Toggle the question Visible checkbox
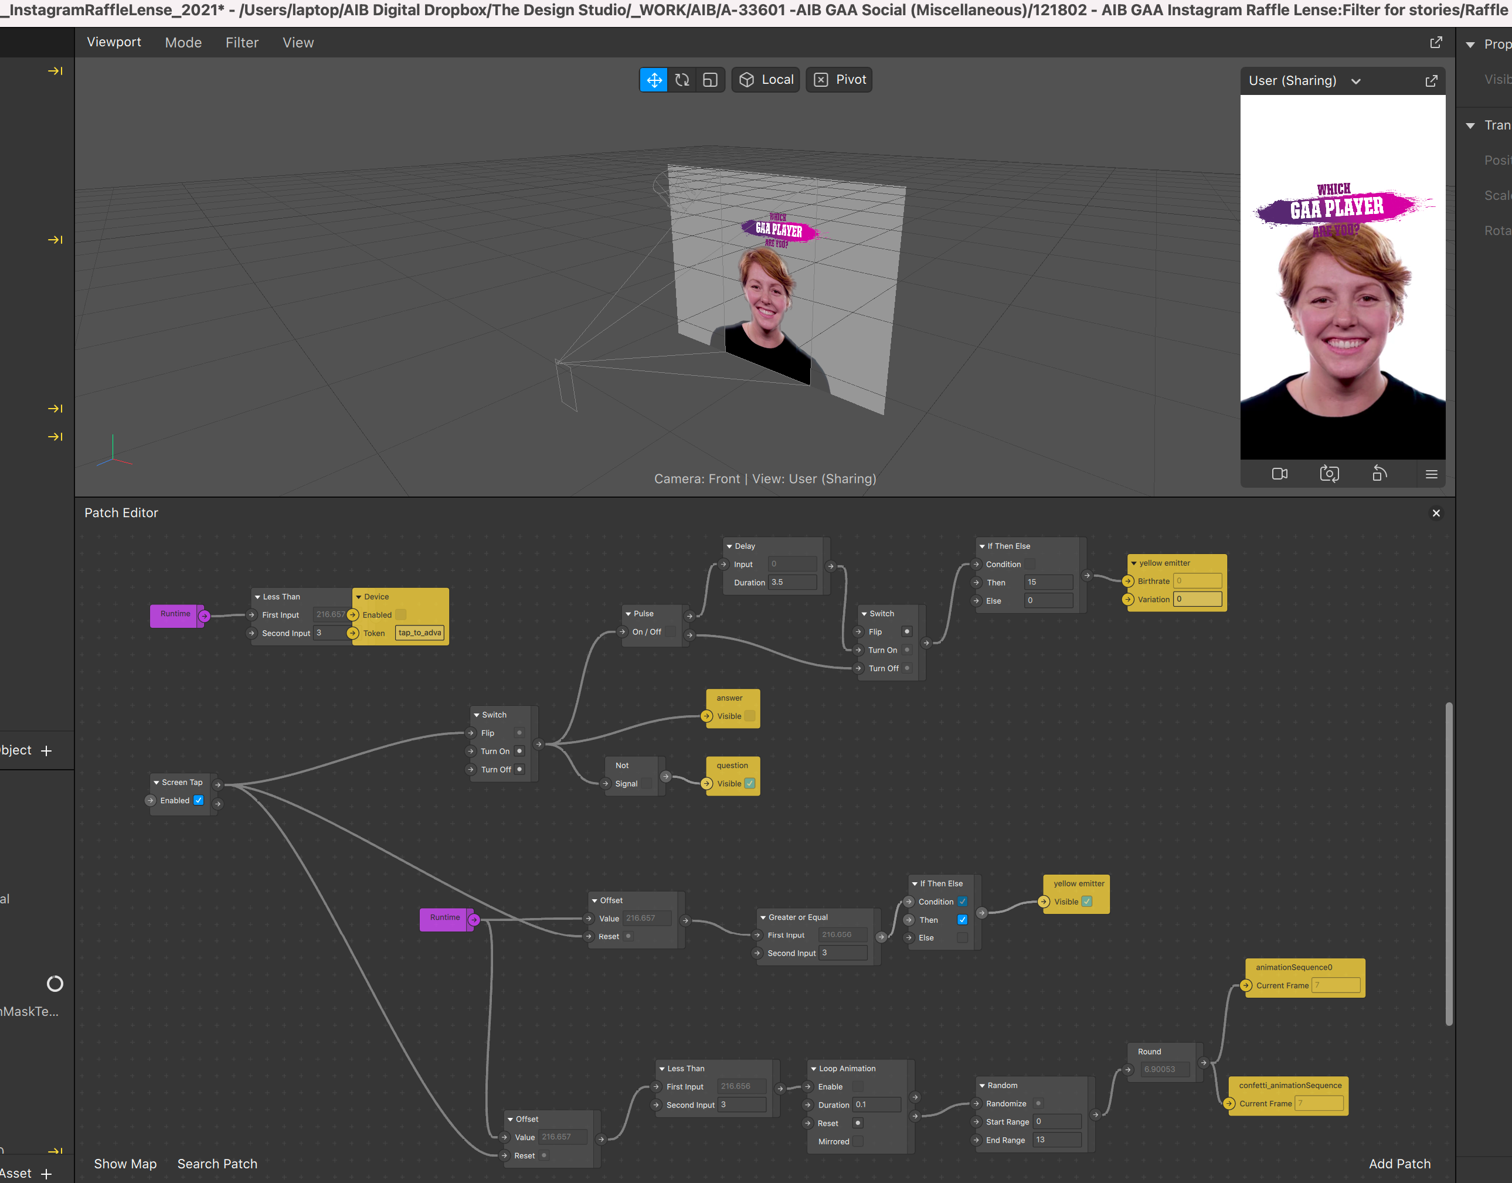 [x=749, y=783]
